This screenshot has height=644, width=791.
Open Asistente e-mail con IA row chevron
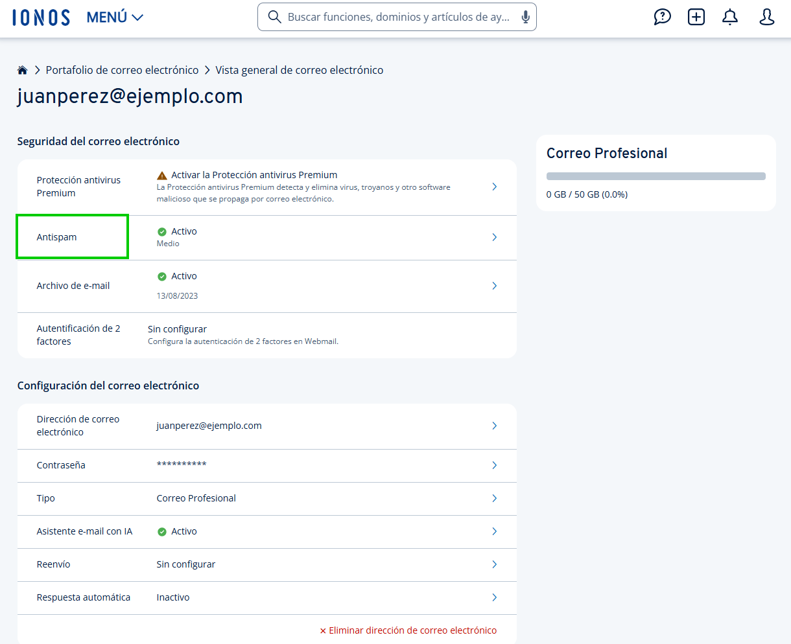pos(494,531)
